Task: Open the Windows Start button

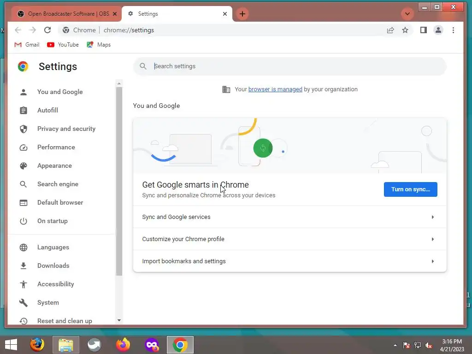Action: point(11,345)
